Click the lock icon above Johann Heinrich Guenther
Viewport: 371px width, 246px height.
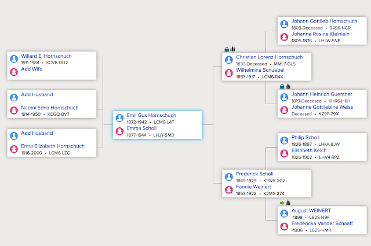coord(282,86)
